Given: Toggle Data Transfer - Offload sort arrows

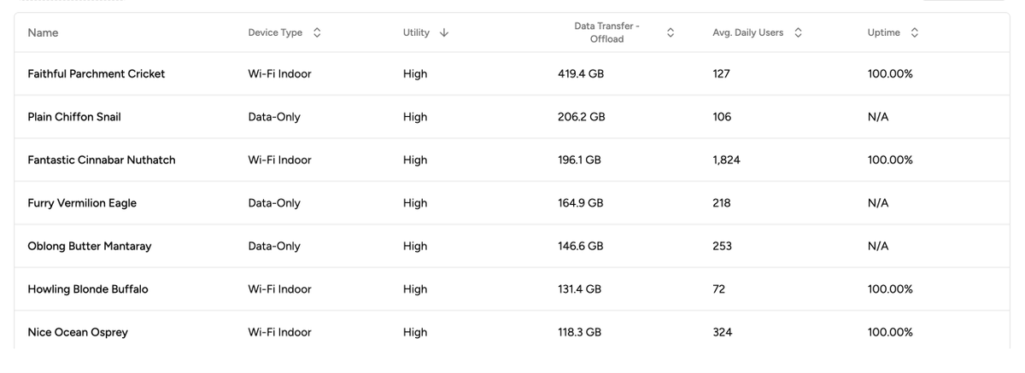Looking at the screenshot, I should click(x=671, y=32).
